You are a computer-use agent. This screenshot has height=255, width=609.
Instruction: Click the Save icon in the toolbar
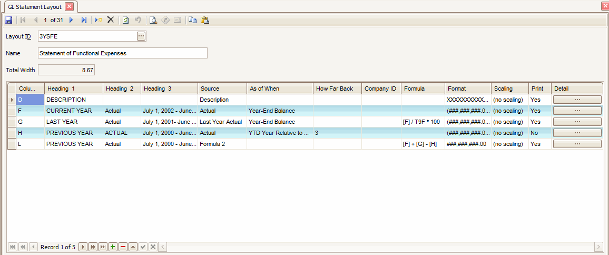[x=8, y=20]
